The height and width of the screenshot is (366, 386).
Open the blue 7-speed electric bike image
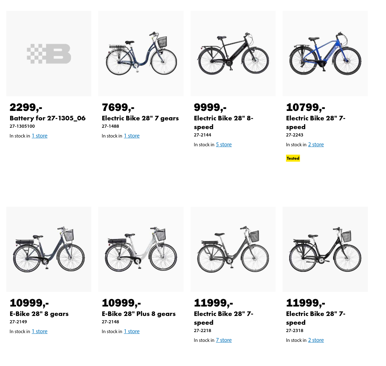point(325,54)
